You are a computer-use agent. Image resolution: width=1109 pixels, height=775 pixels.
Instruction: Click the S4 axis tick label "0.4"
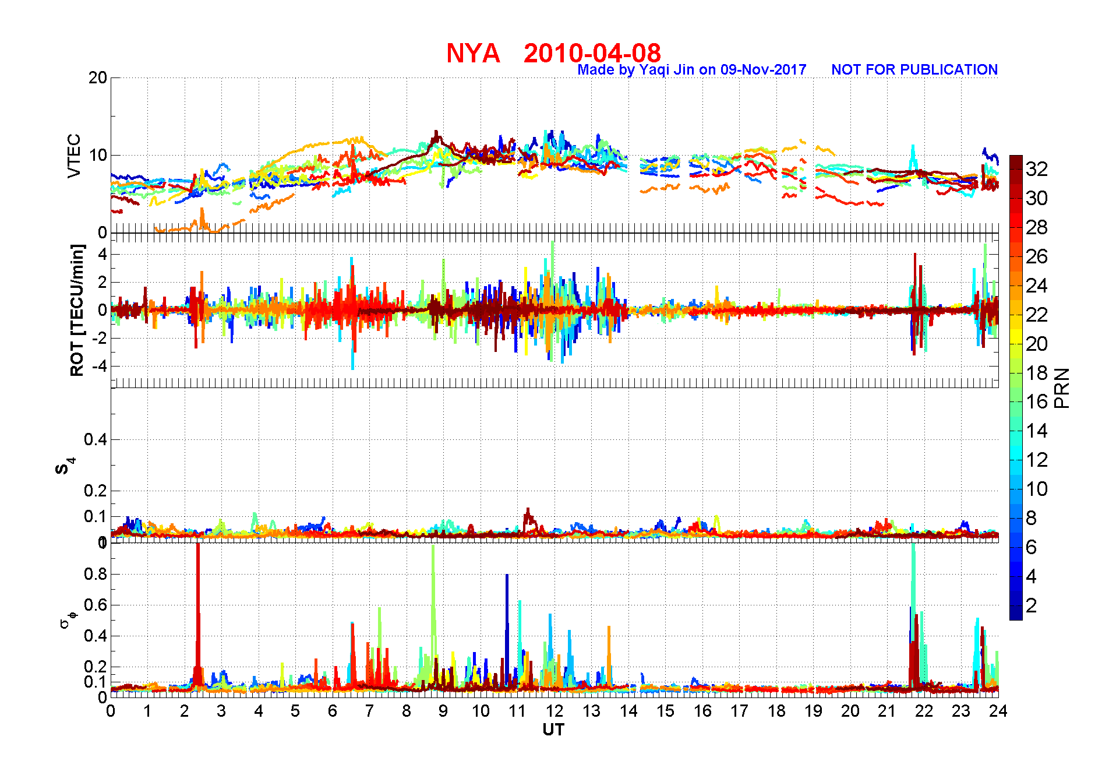(x=96, y=440)
